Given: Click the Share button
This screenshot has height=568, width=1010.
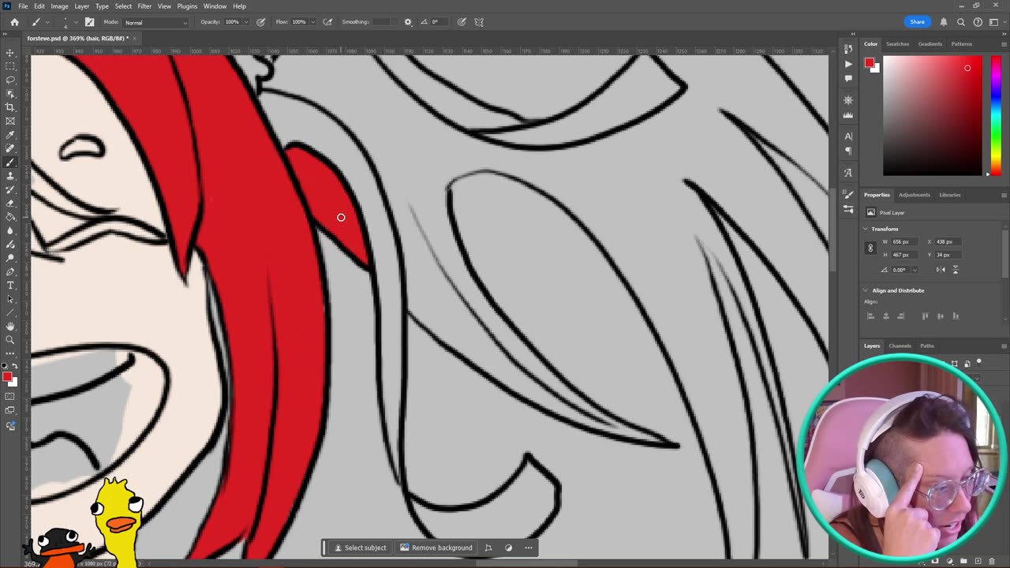Looking at the screenshot, I should point(917,22).
